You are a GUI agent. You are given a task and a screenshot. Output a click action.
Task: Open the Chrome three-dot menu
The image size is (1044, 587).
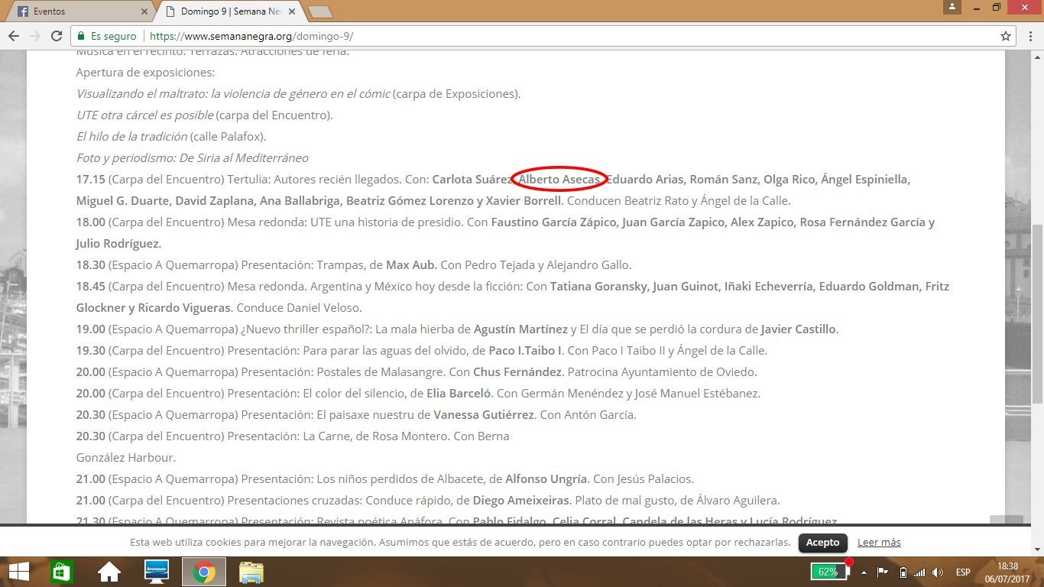tap(1029, 36)
